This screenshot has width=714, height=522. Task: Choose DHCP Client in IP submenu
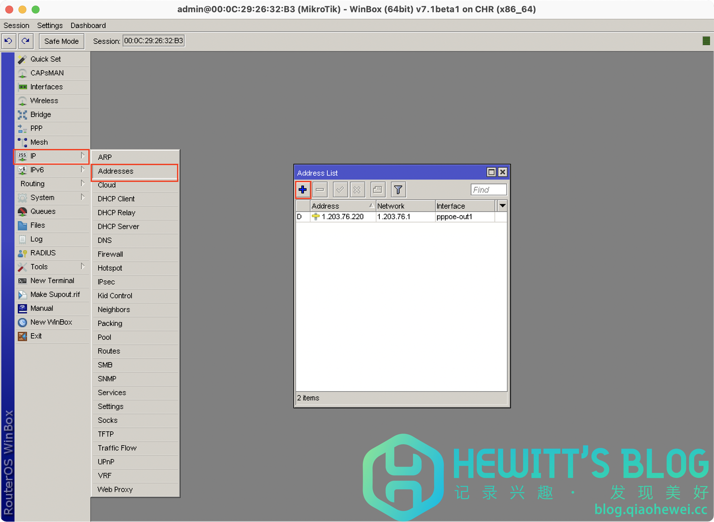click(x=135, y=199)
